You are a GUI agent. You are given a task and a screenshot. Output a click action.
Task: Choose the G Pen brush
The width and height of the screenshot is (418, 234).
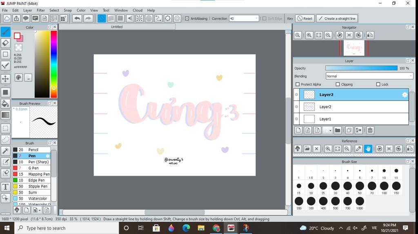coord(31,168)
